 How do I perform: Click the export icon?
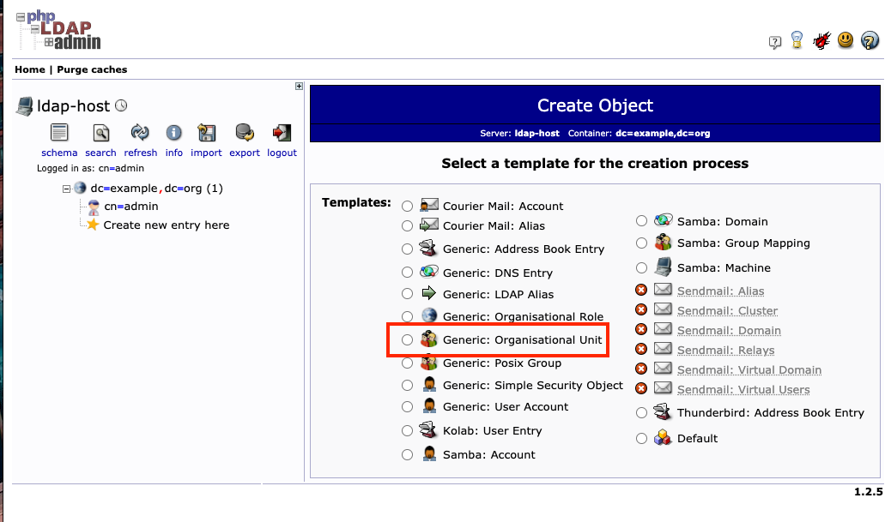(x=244, y=133)
